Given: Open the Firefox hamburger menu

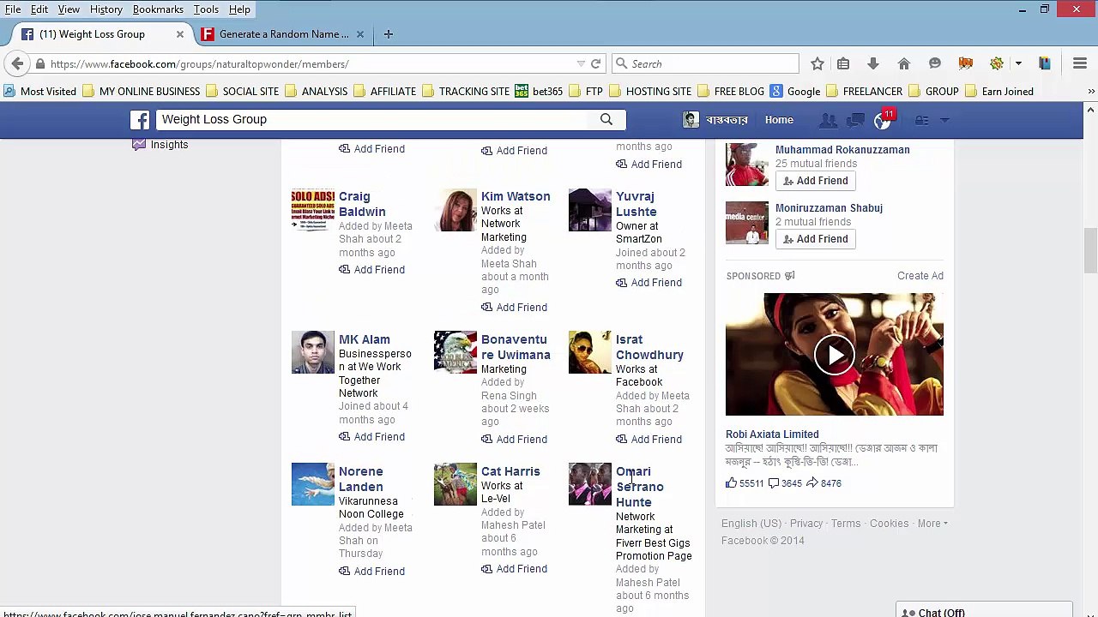Looking at the screenshot, I should tap(1080, 63).
